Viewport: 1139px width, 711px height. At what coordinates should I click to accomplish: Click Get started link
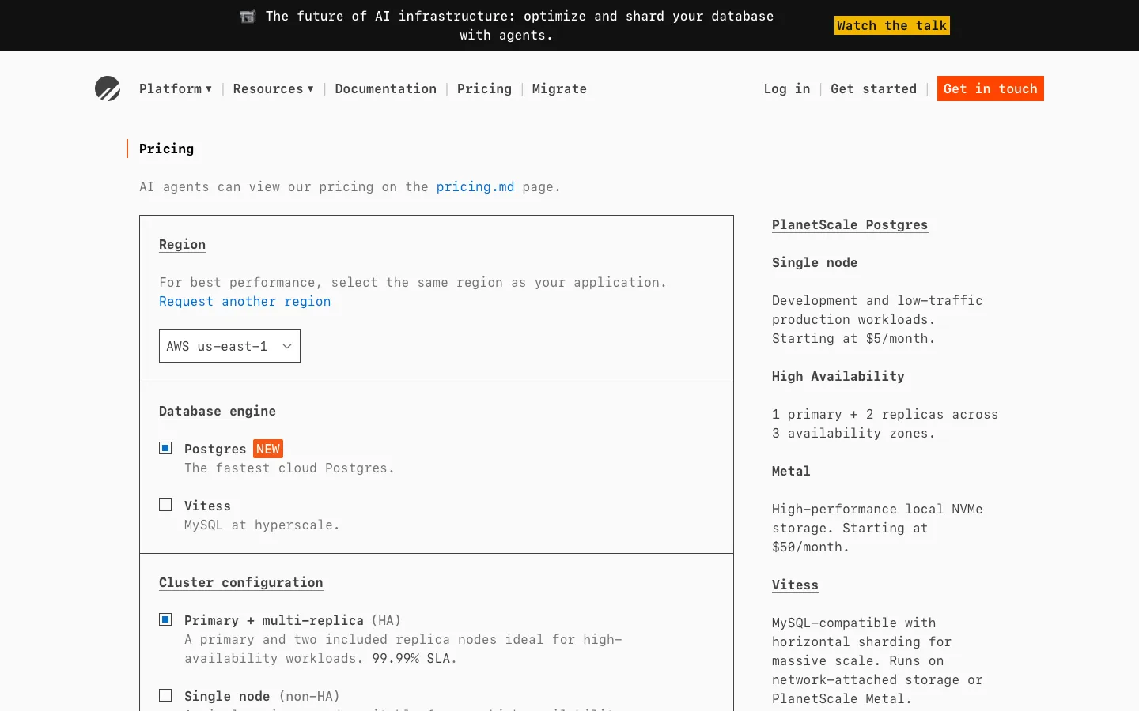(873, 88)
